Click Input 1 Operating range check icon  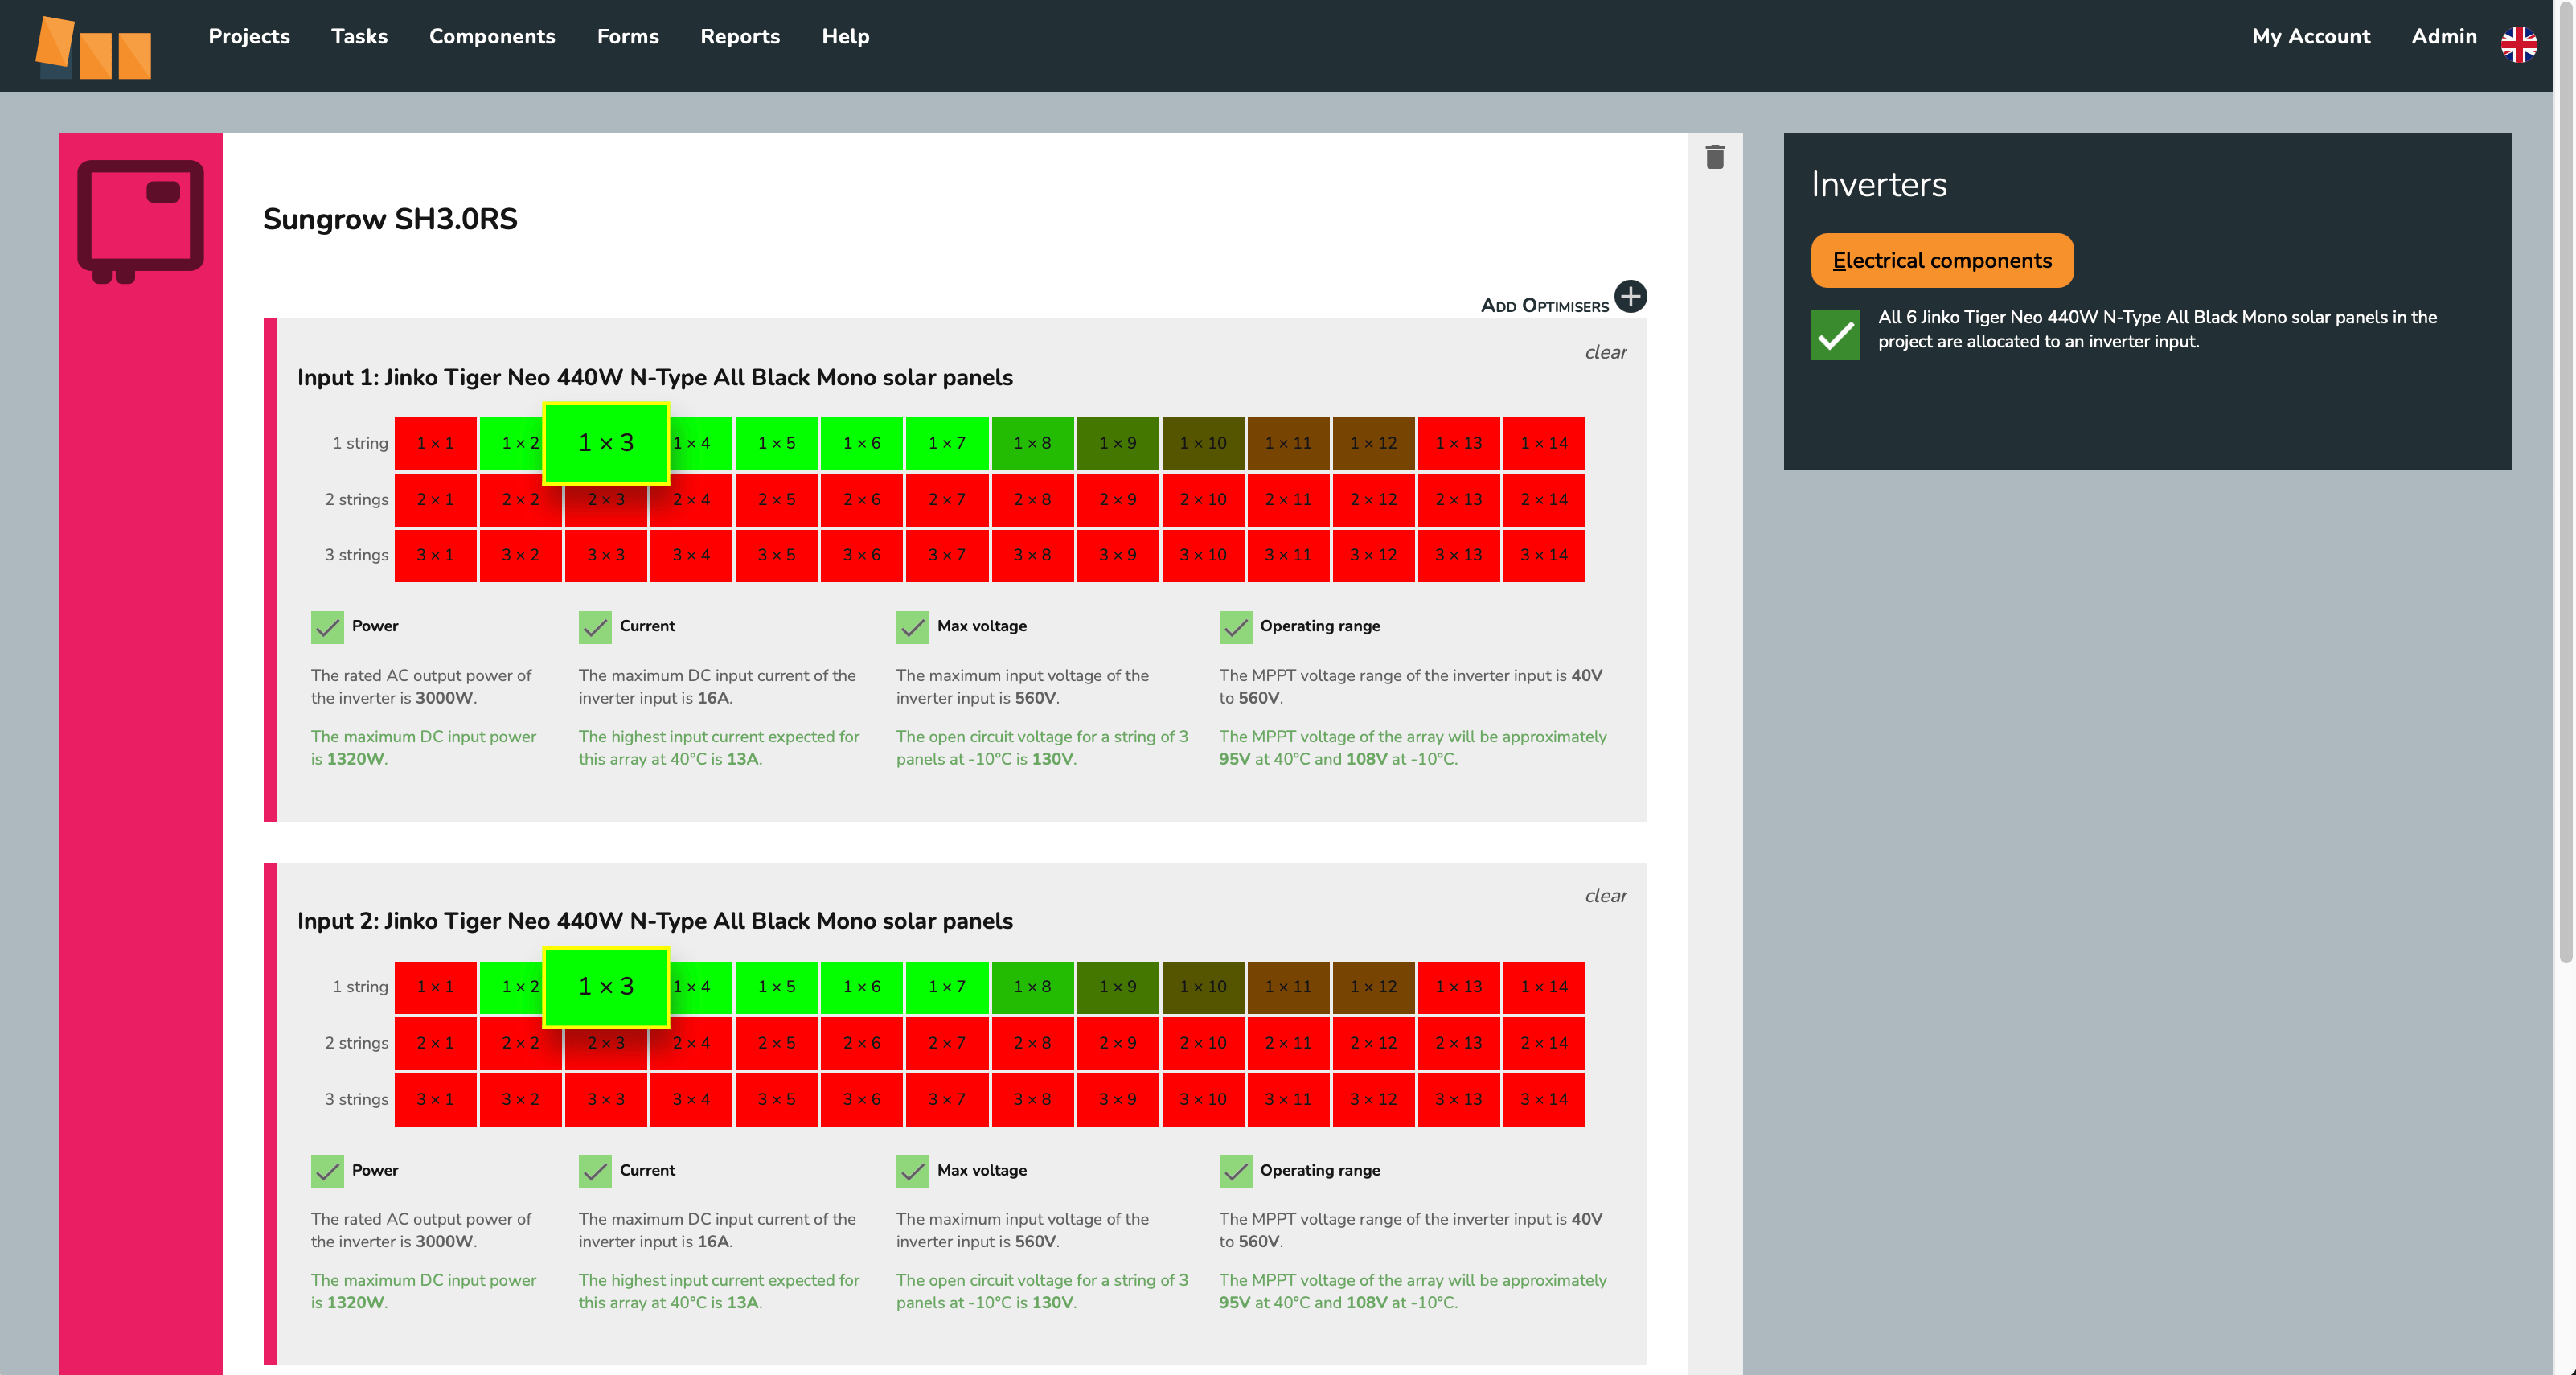[x=1235, y=627]
